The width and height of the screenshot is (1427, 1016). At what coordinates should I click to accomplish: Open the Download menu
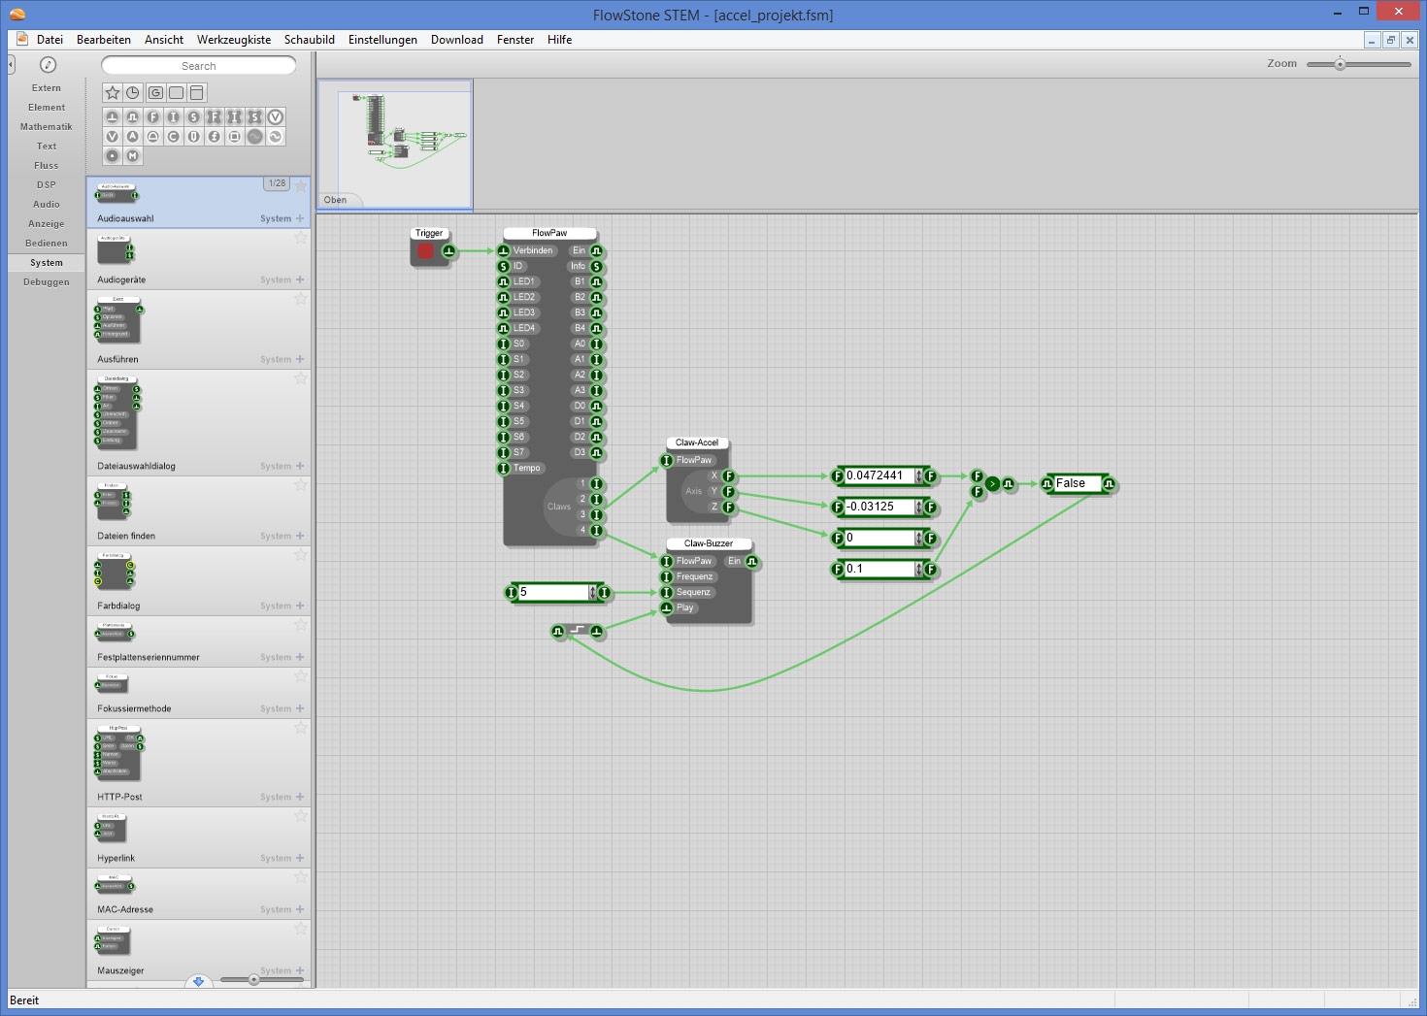tap(457, 40)
